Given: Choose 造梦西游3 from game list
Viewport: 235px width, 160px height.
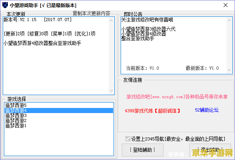Looking at the screenshot, I should click(x=59, y=115).
